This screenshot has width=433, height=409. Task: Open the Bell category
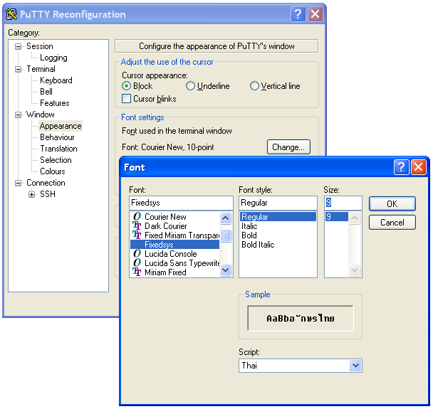[x=46, y=92]
